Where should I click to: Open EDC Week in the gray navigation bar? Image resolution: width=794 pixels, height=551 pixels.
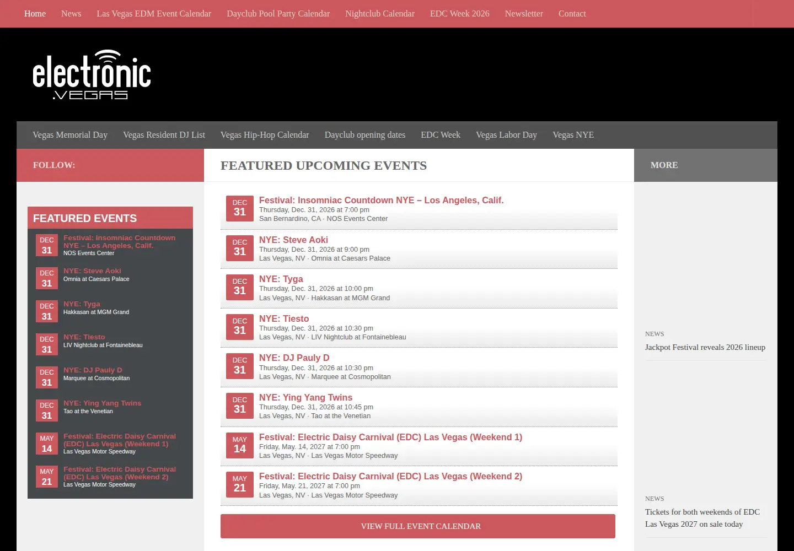[441, 135]
